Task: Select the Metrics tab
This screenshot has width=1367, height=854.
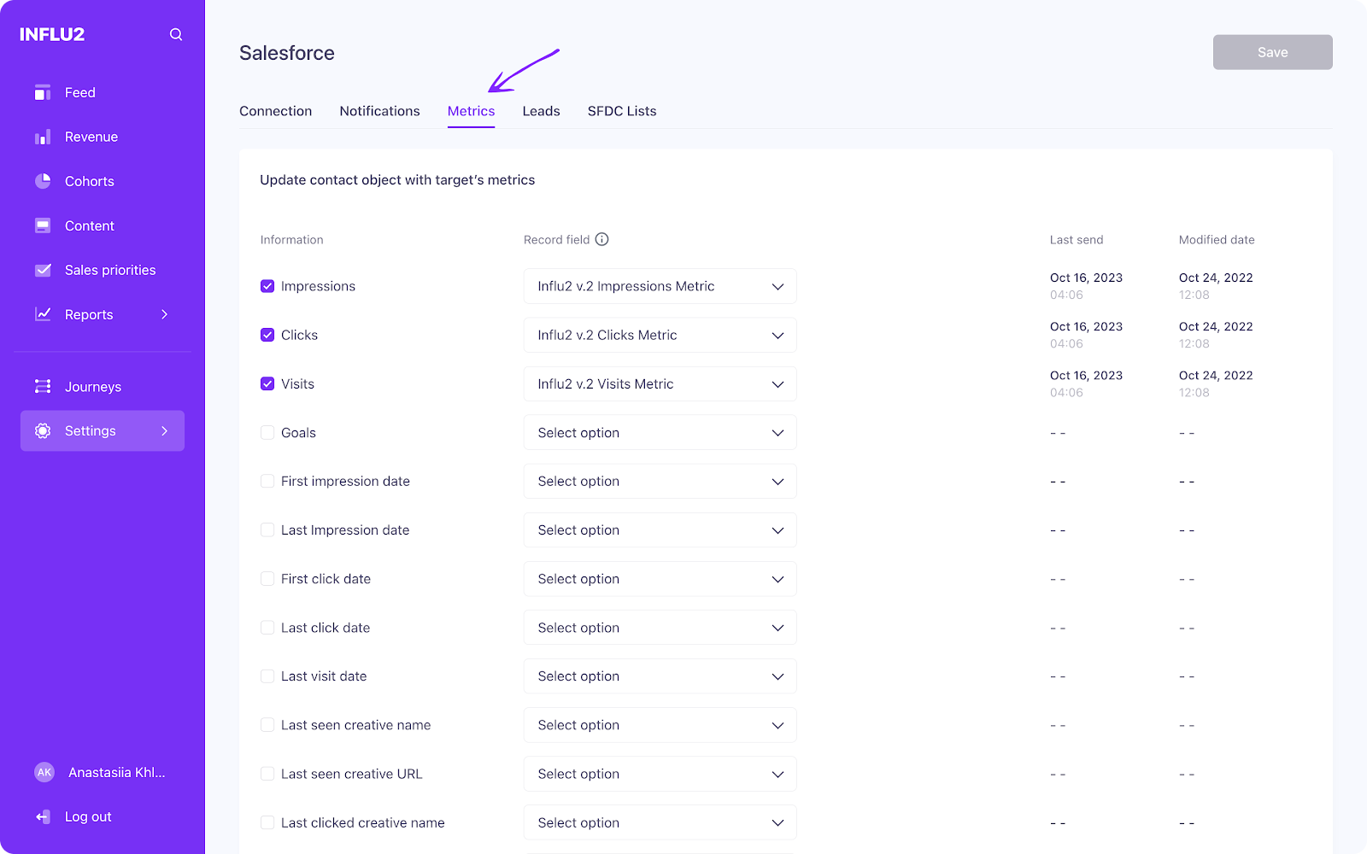Action: click(471, 111)
